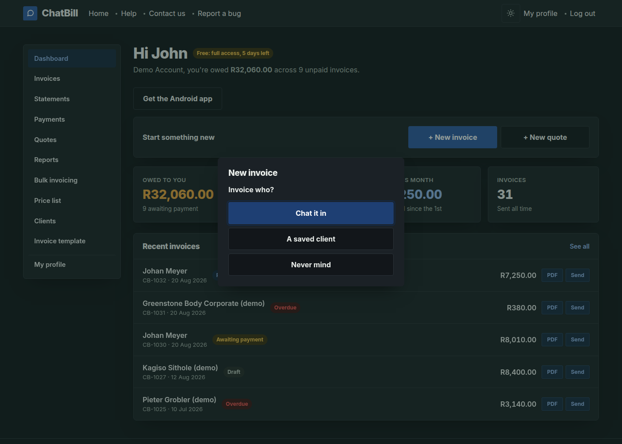622x444 pixels.
Task: Choose A saved client in the dialog
Action: 311,239
